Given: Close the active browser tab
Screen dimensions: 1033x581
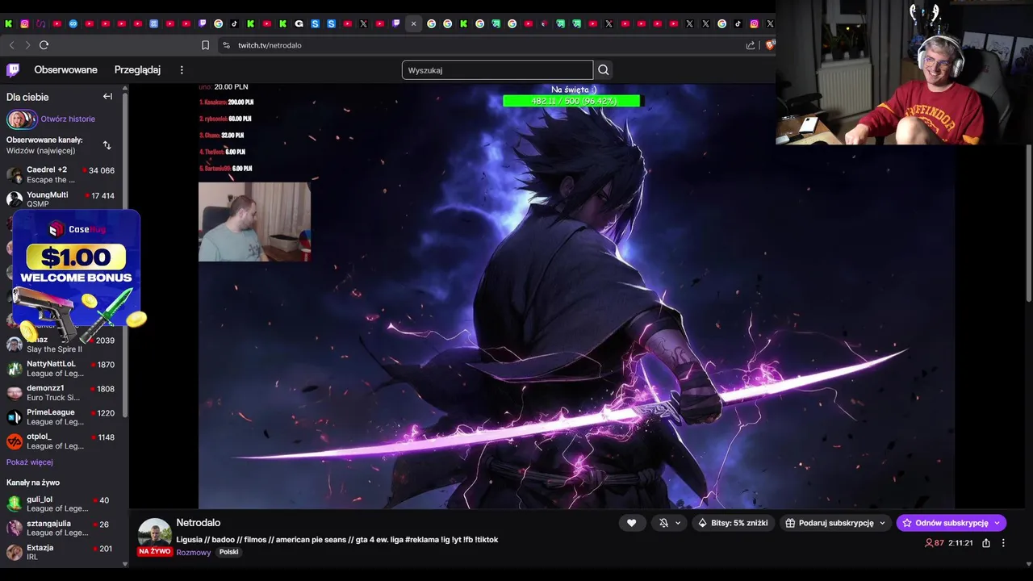Looking at the screenshot, I should click(x=413, y=24).
